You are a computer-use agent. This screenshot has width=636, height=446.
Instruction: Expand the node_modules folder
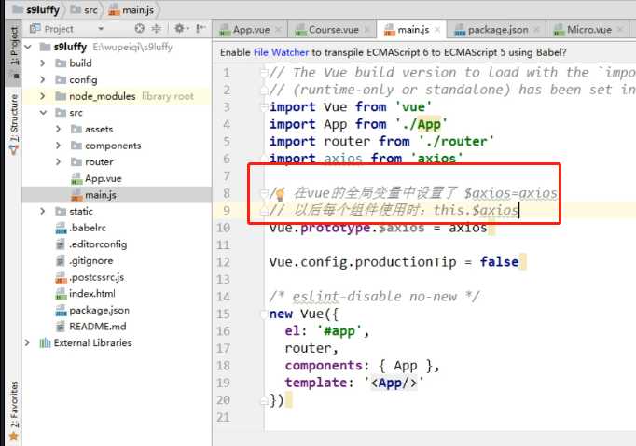[x=43, y=96]
